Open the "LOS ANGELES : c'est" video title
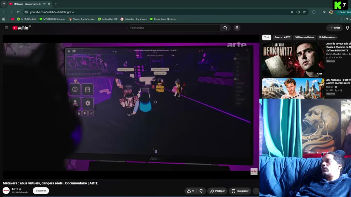This screenshot has height=197, width=351. [338, 82]
